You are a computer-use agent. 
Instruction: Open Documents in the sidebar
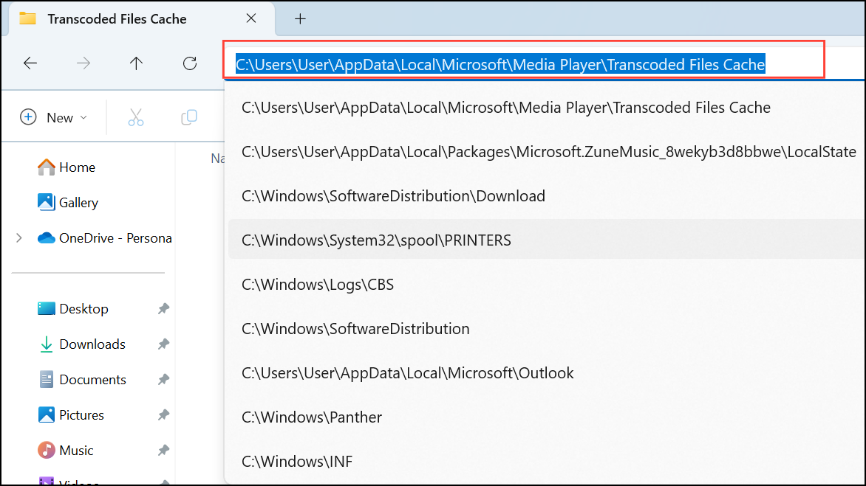[x=82, y=380]
